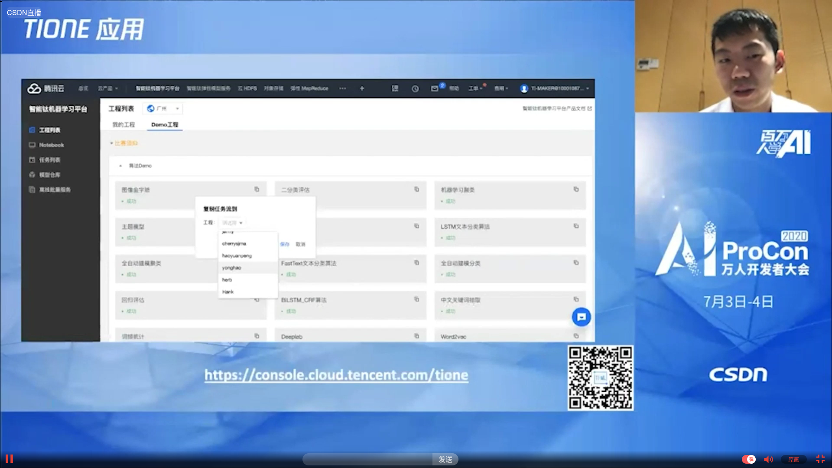This screenshot has width=832, height=468.
Task: Click the clock icon in the top bar
Action: (x=415, y=88)
